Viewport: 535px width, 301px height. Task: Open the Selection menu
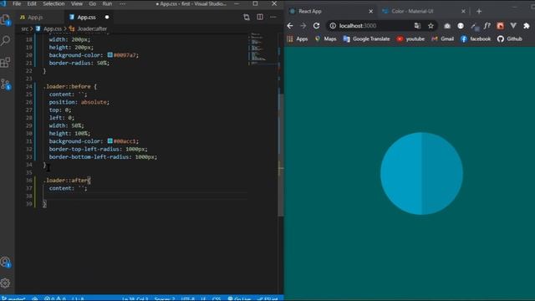53,3
